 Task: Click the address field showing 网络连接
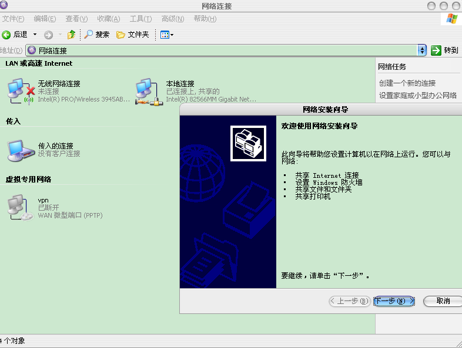(x=223, y=50)
